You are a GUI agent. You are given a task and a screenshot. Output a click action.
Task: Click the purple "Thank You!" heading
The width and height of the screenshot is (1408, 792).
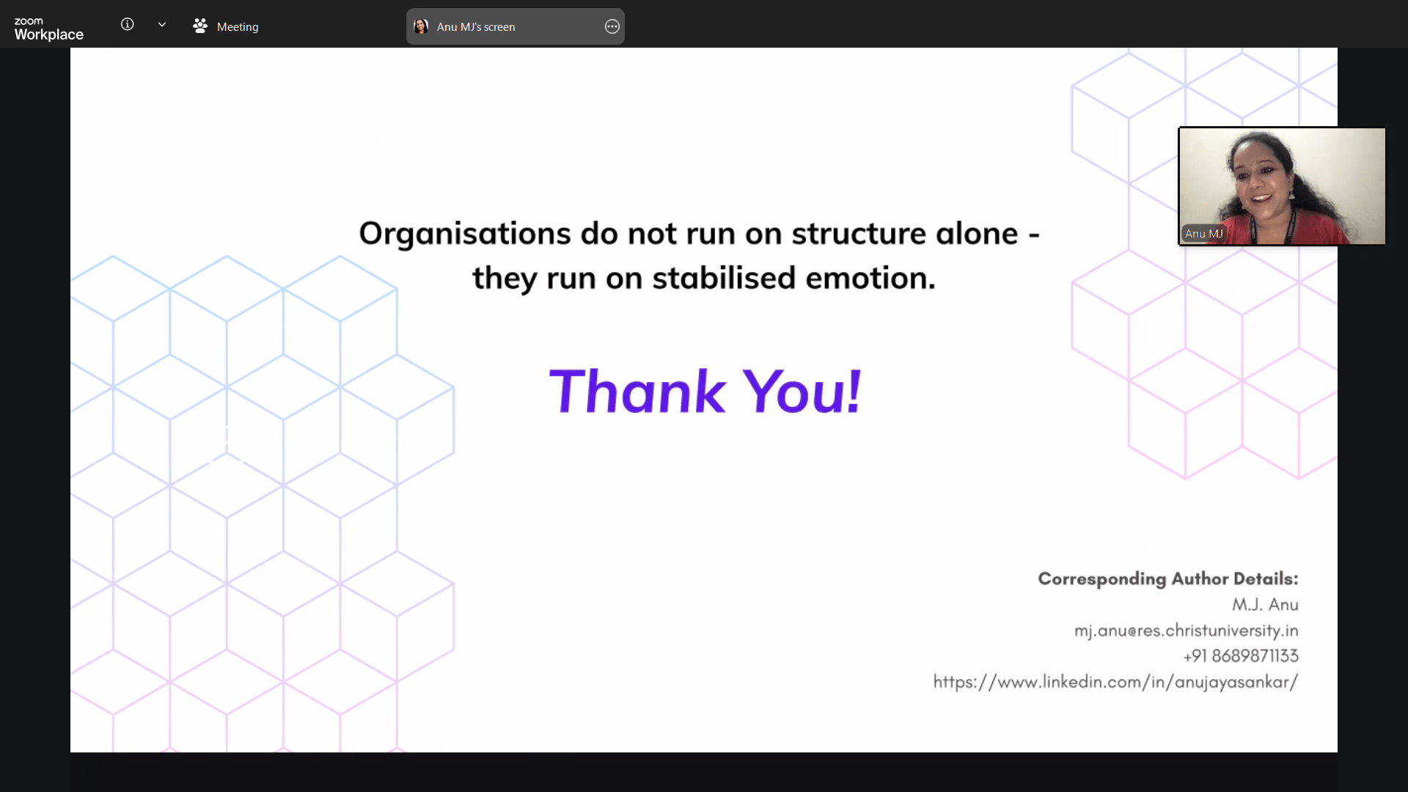point(705,392)
